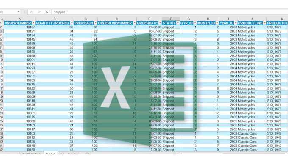The width and height of the screenshot is (288, 162).
Task: Open the MONTH_ID filter dropdown
Action: coord(217,23)
